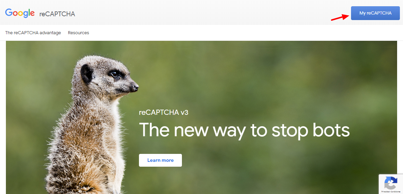Open The reCAPTCHA advantage menu

click(33, 33)
